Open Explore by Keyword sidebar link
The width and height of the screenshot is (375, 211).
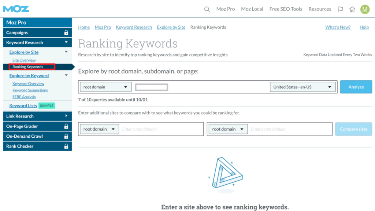click(x=29, y=75)
